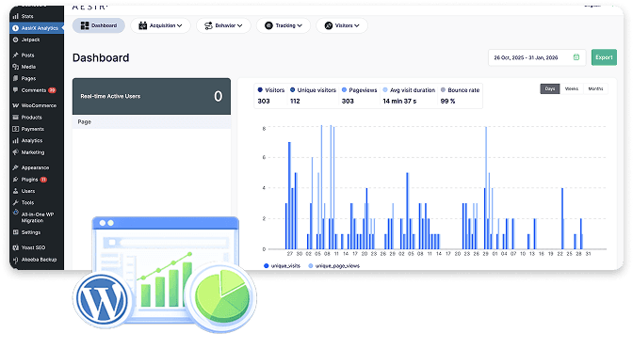Open the Jetpack sidebar icon
The width and height of the screenshot is (633, 349).
click(x=15, y=40)
